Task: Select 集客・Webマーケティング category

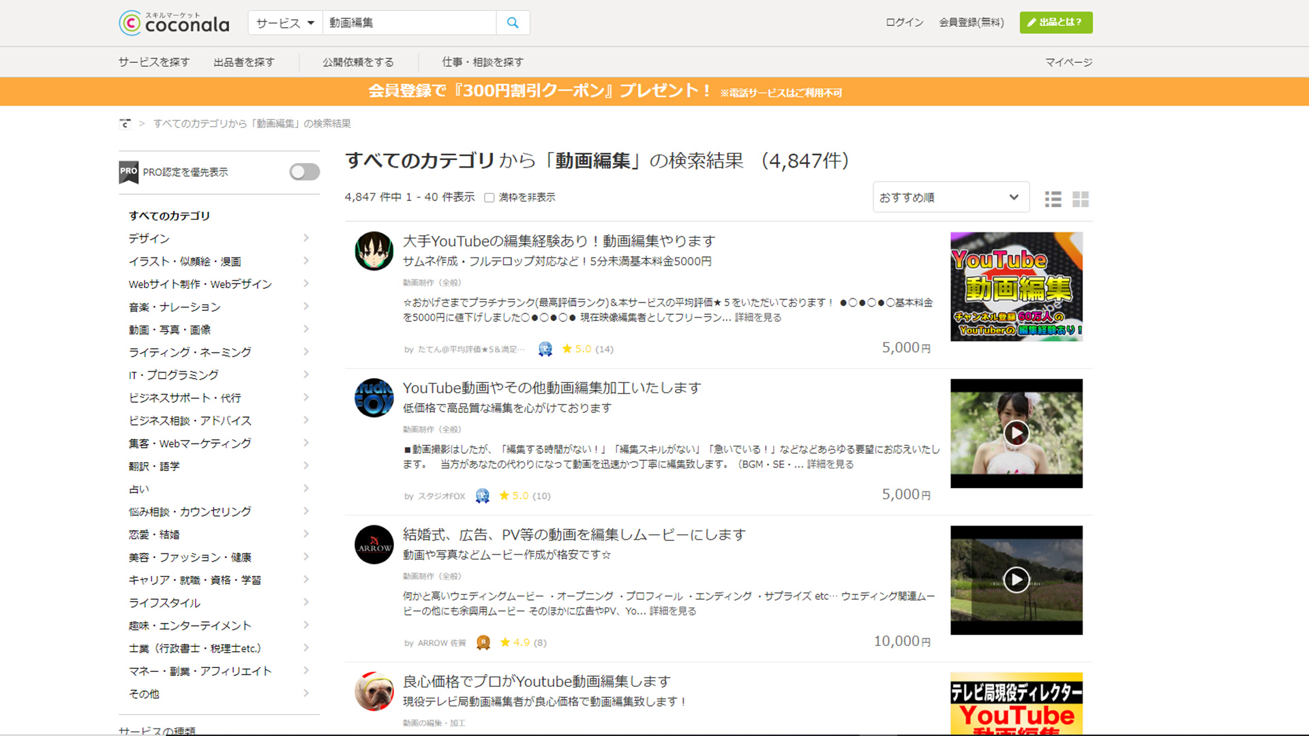Action: 190,444
